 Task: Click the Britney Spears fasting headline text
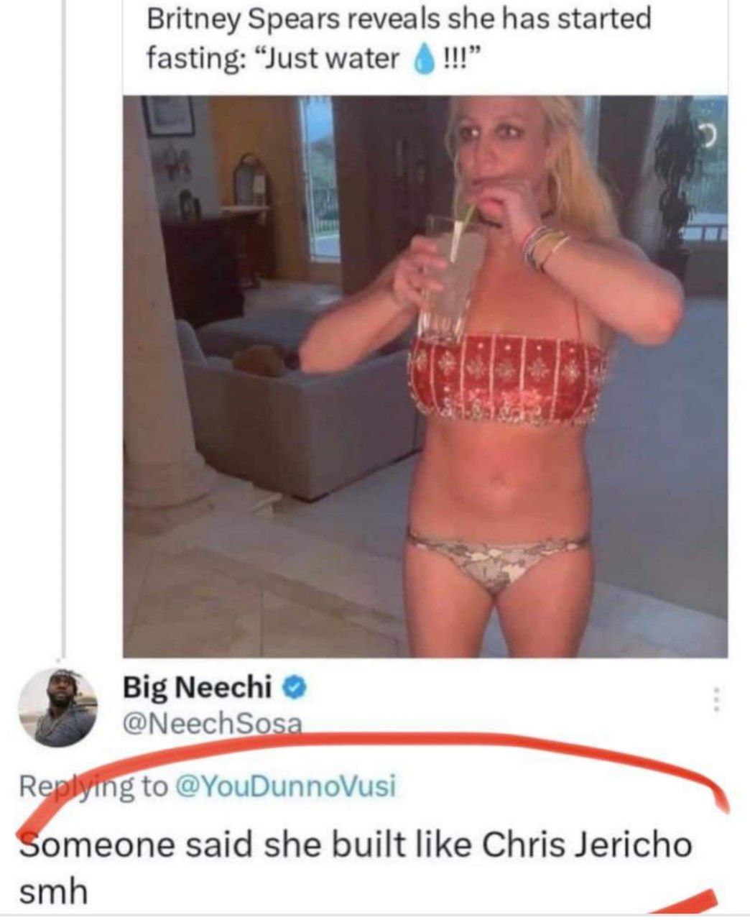(399, 38)
